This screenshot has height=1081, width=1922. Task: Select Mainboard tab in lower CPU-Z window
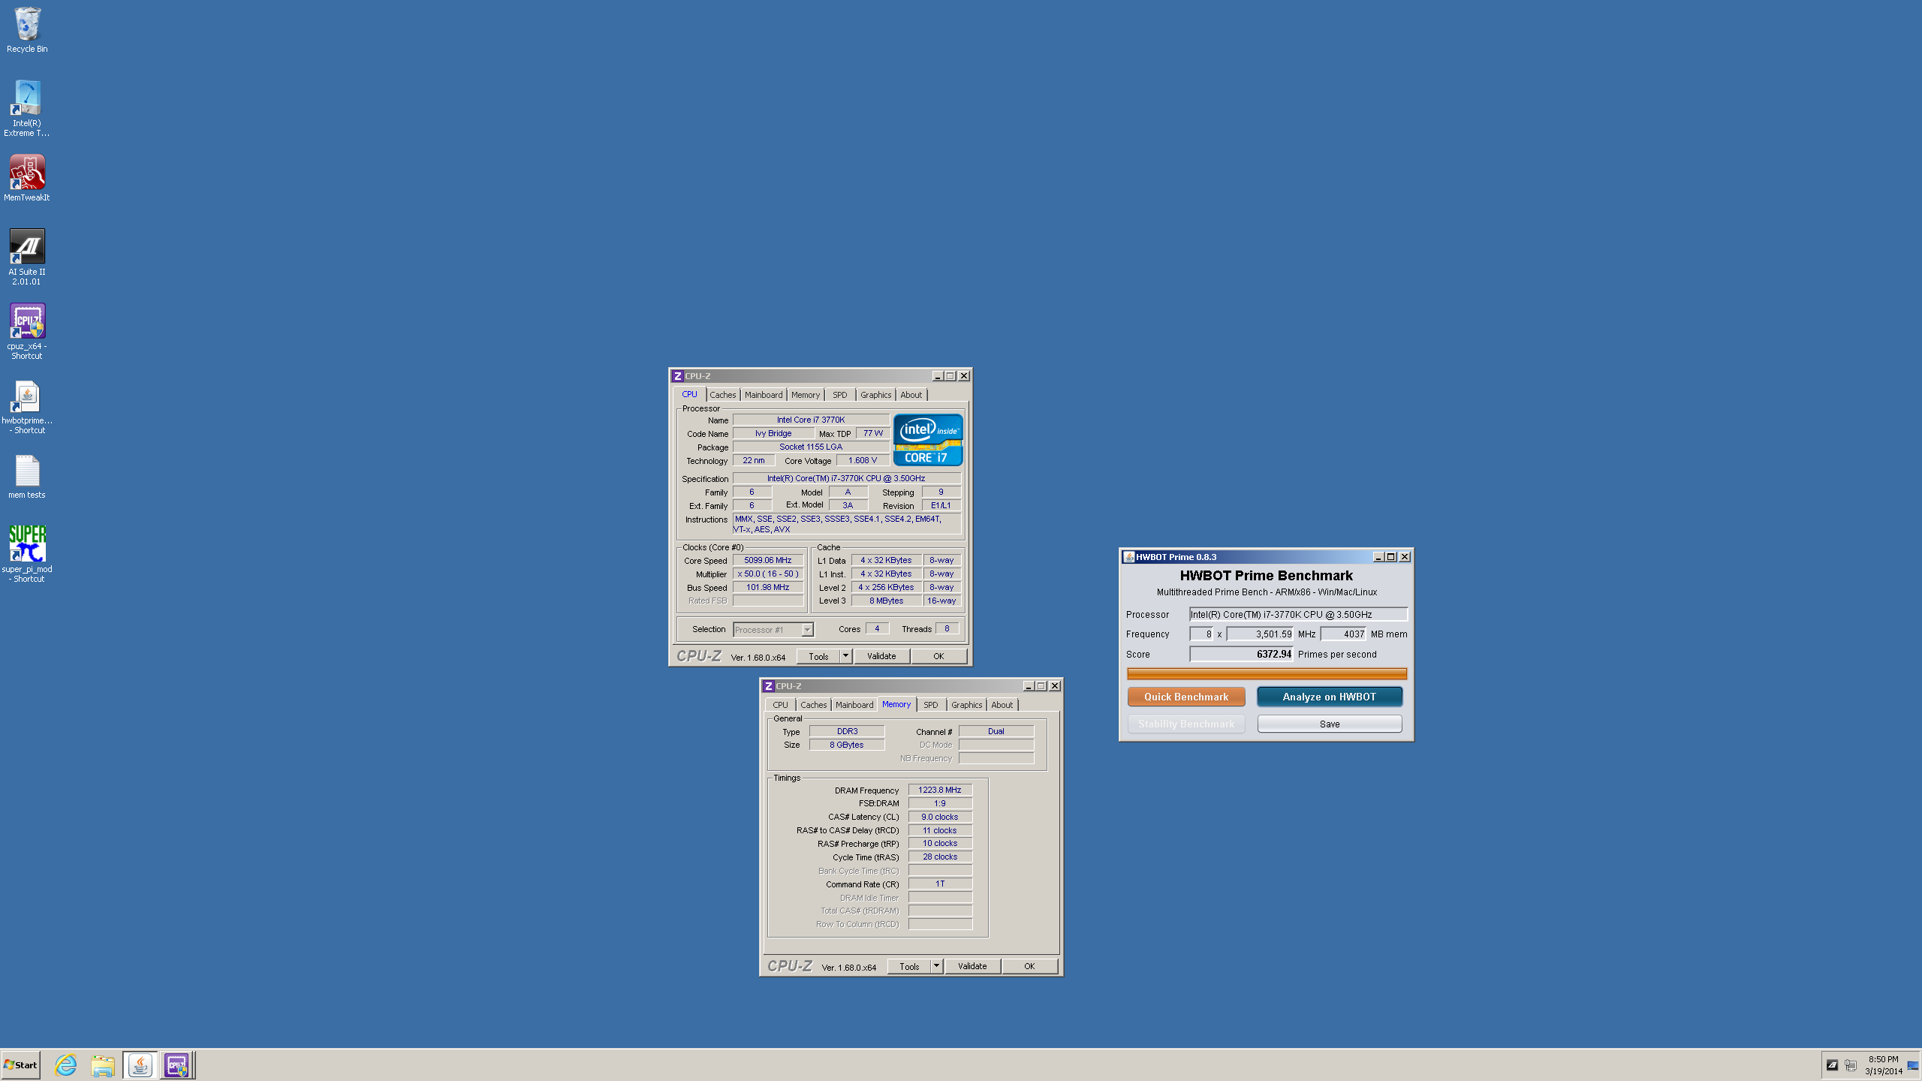pos(854,705)
